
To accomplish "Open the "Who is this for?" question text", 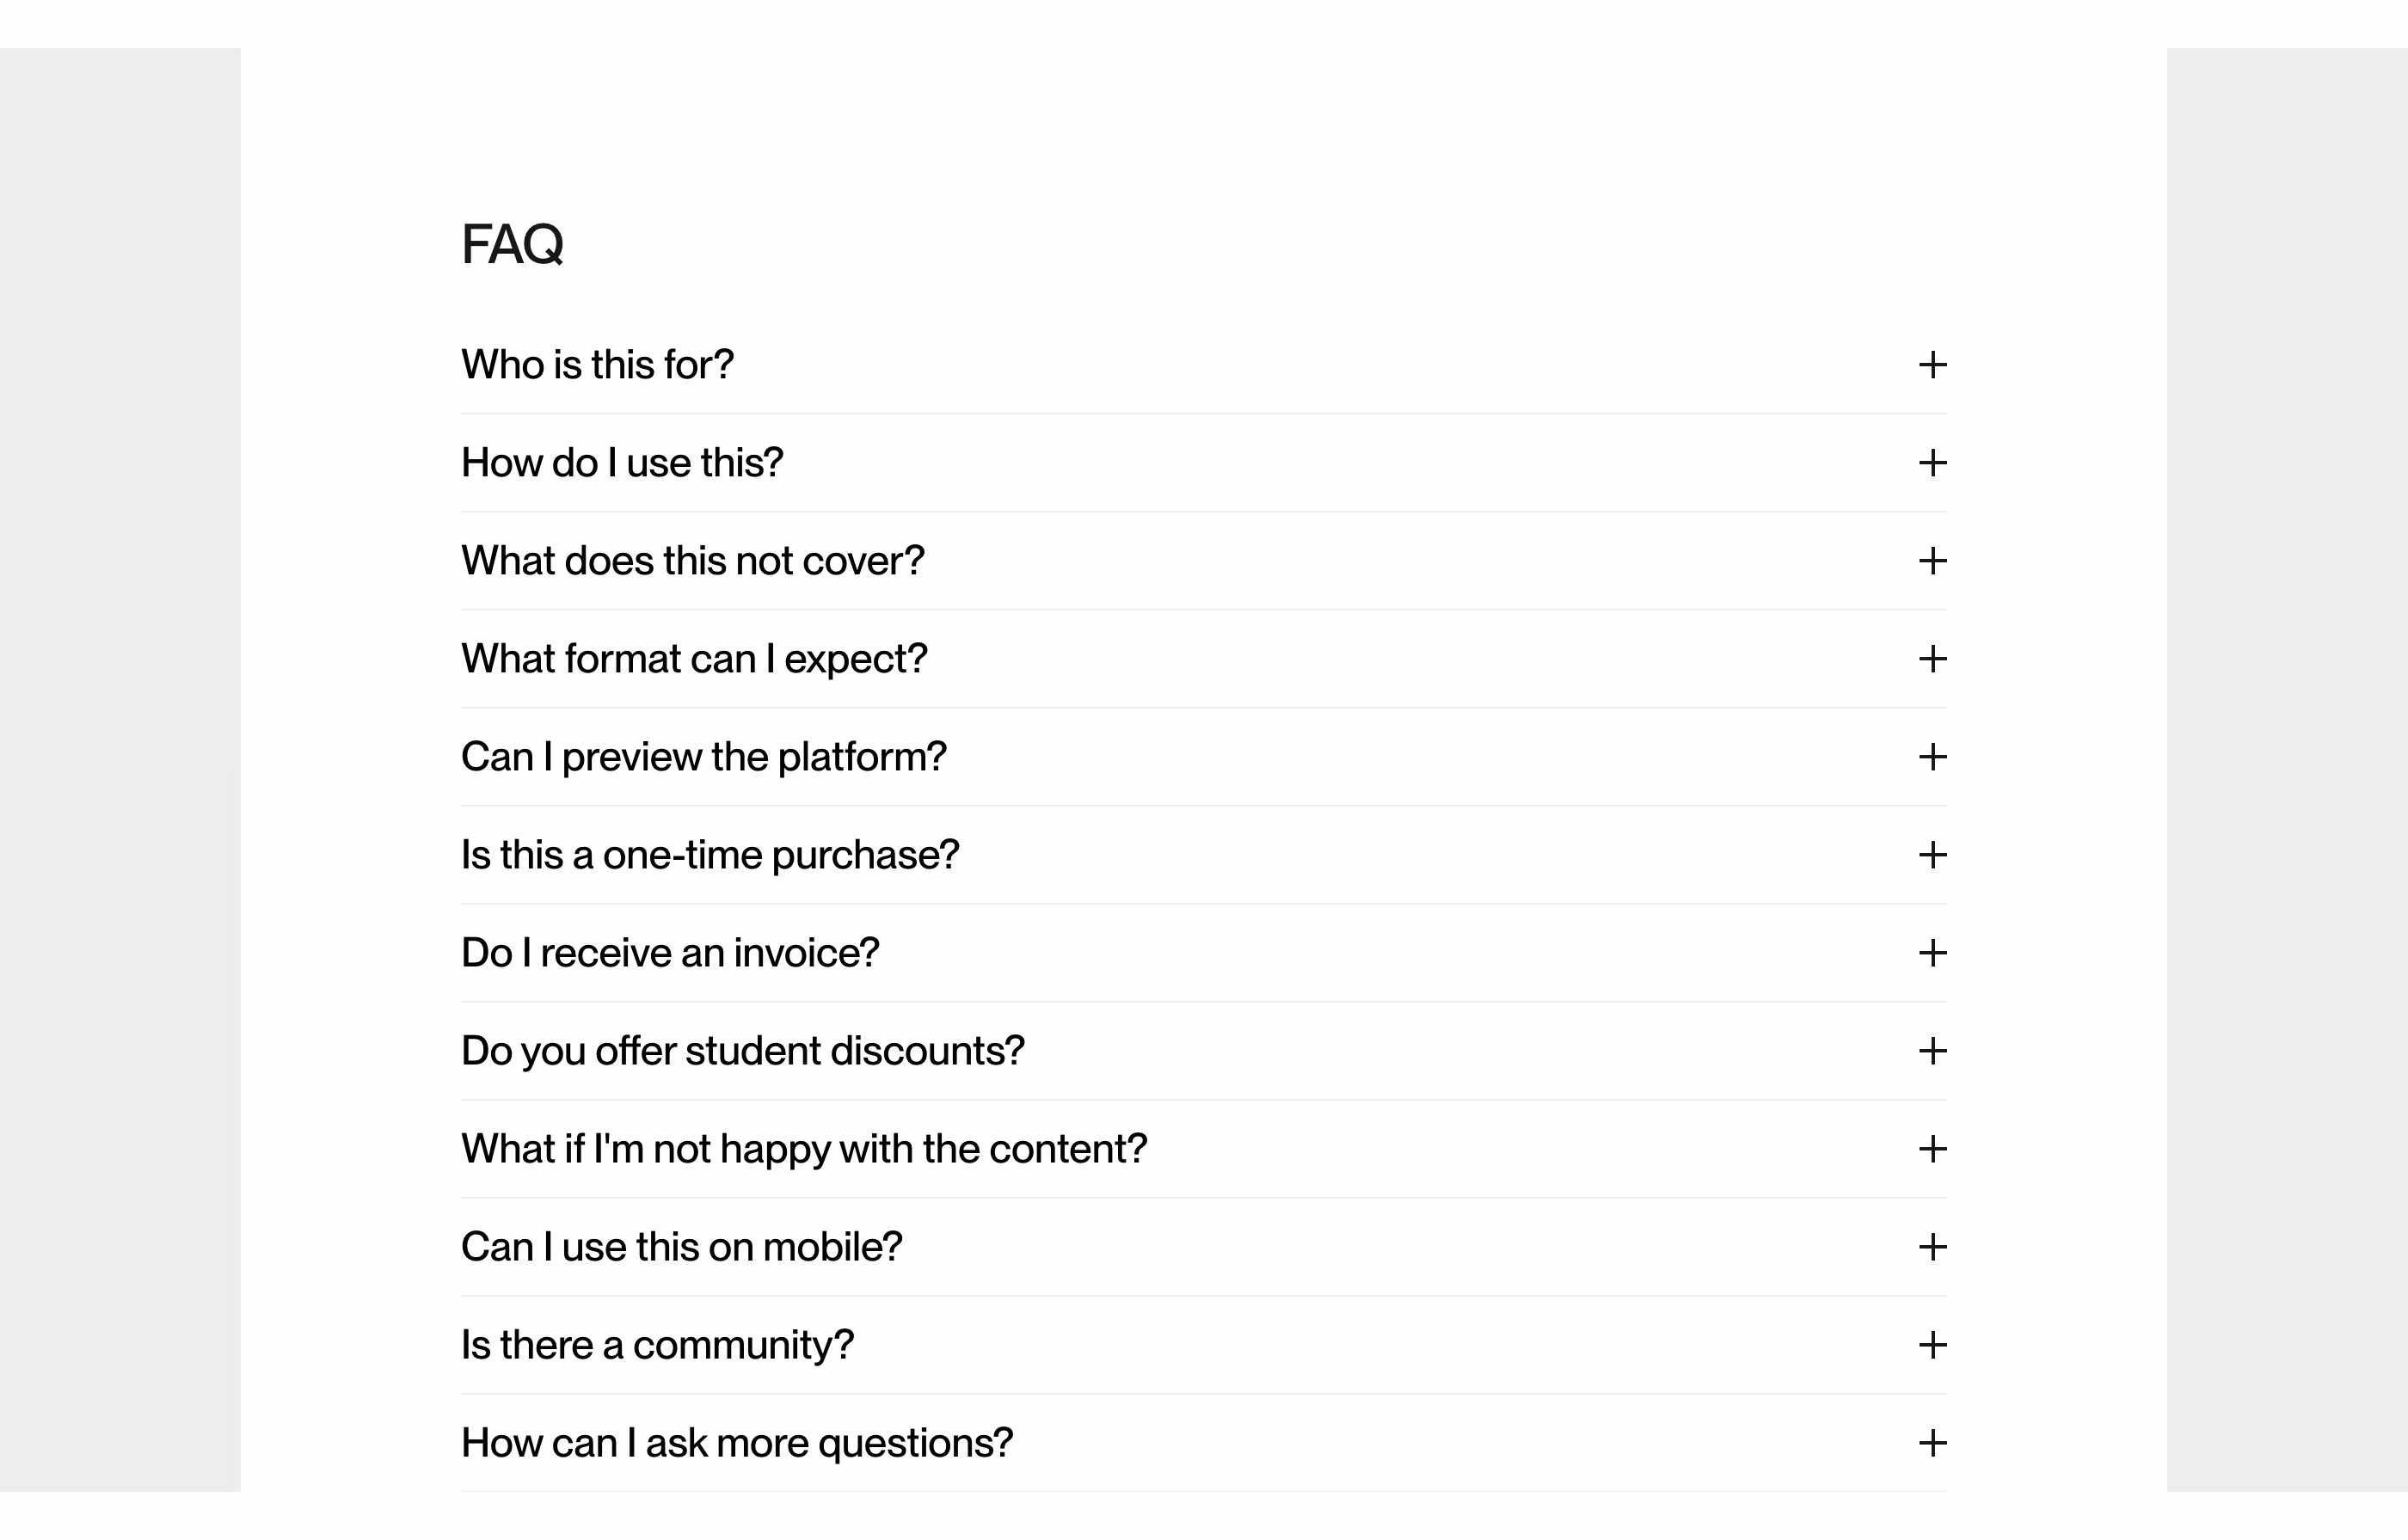I will (x=597, y=365).
